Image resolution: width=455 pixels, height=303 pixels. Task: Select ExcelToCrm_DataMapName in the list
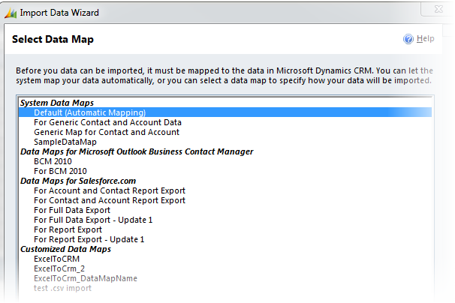(86, 278)
